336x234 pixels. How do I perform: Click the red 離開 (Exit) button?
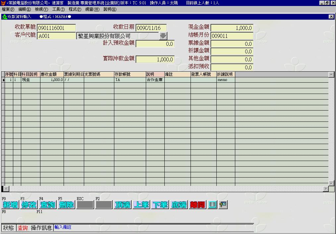197,205
